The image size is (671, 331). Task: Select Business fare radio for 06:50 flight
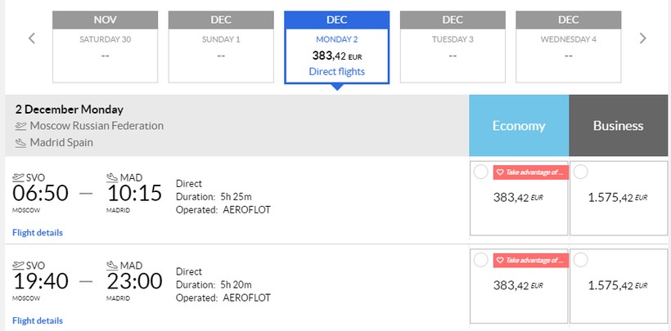581,172
